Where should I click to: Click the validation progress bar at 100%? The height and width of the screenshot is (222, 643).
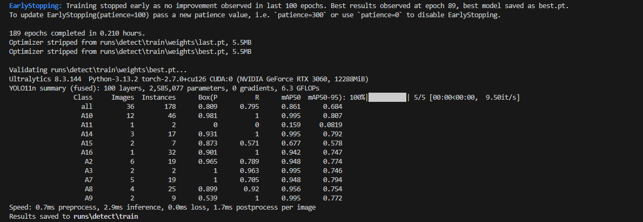[387, 98]
